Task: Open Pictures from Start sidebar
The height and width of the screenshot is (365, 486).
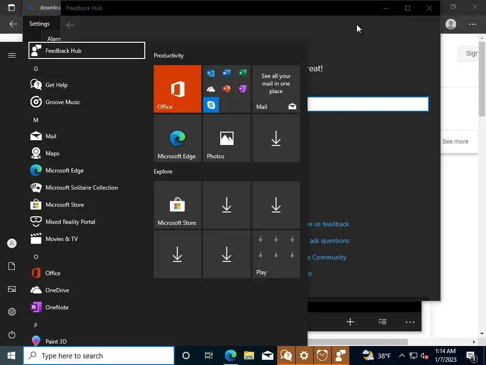Action: click(12, 289)
